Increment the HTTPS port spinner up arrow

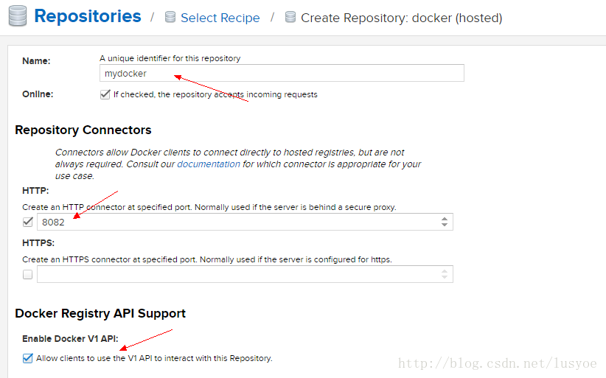click(445, 271)
